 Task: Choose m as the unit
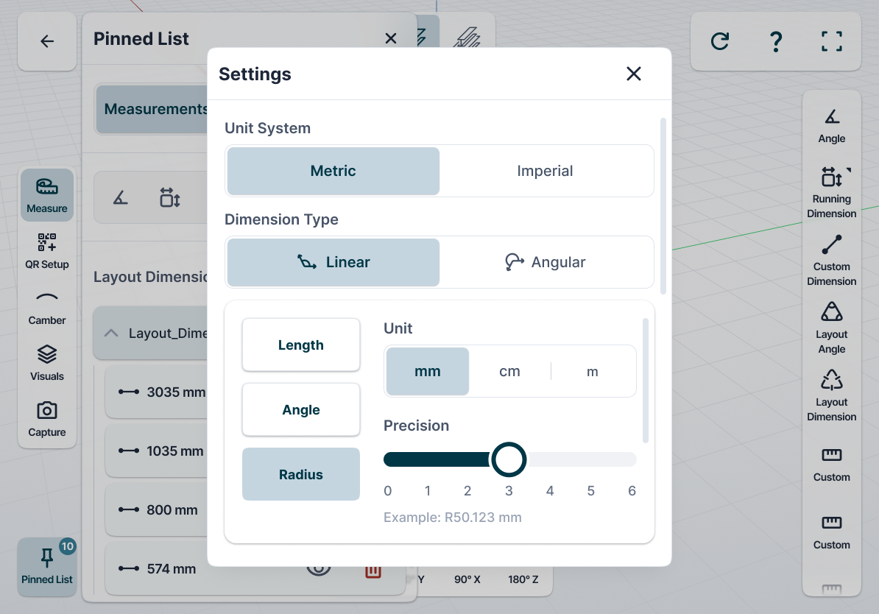593,371
